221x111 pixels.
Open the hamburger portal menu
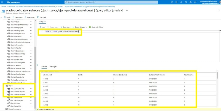(x=2, y=2)
